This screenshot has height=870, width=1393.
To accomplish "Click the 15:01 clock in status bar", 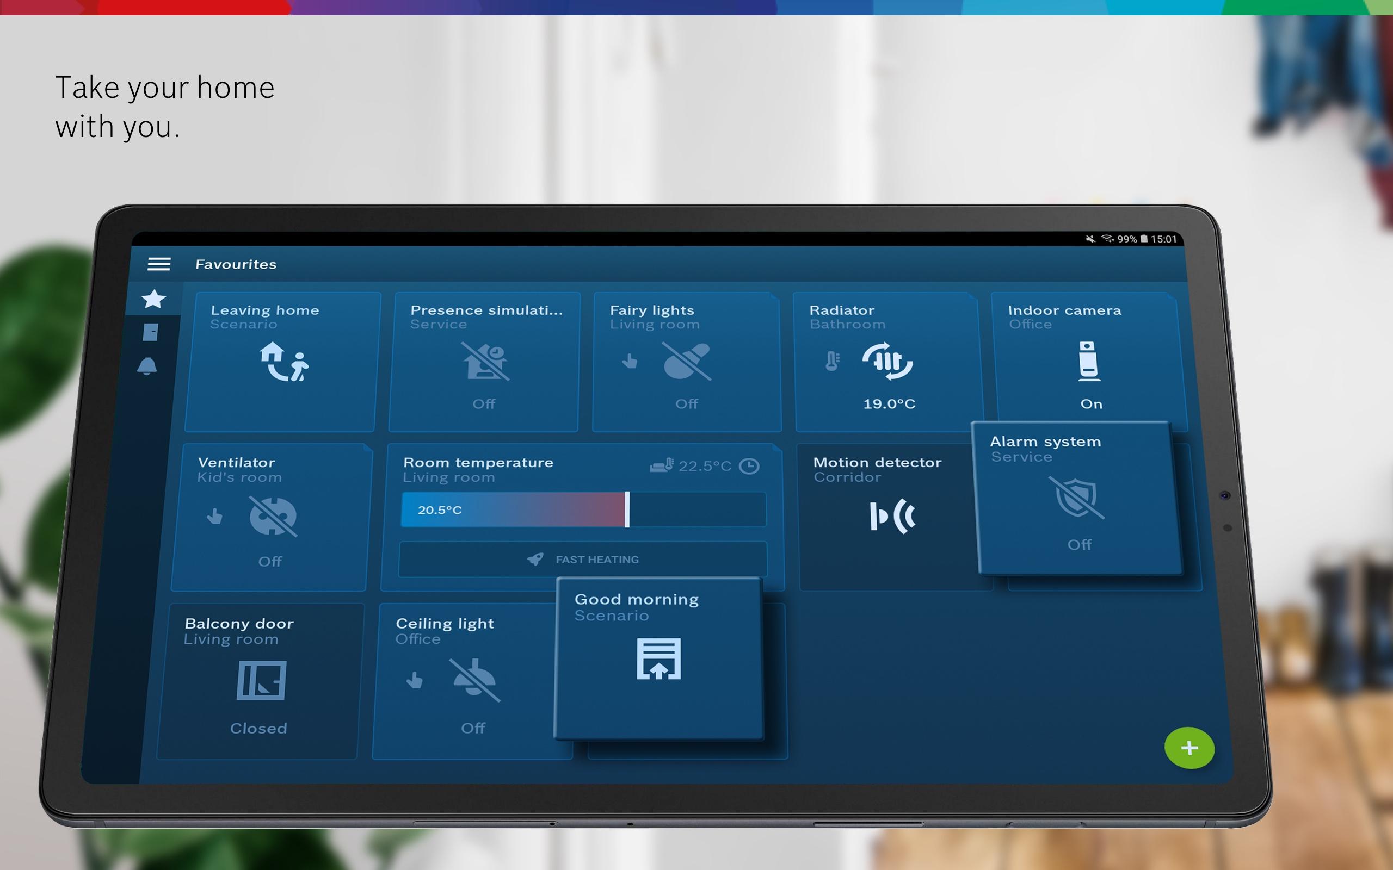I will [1164, 239].
